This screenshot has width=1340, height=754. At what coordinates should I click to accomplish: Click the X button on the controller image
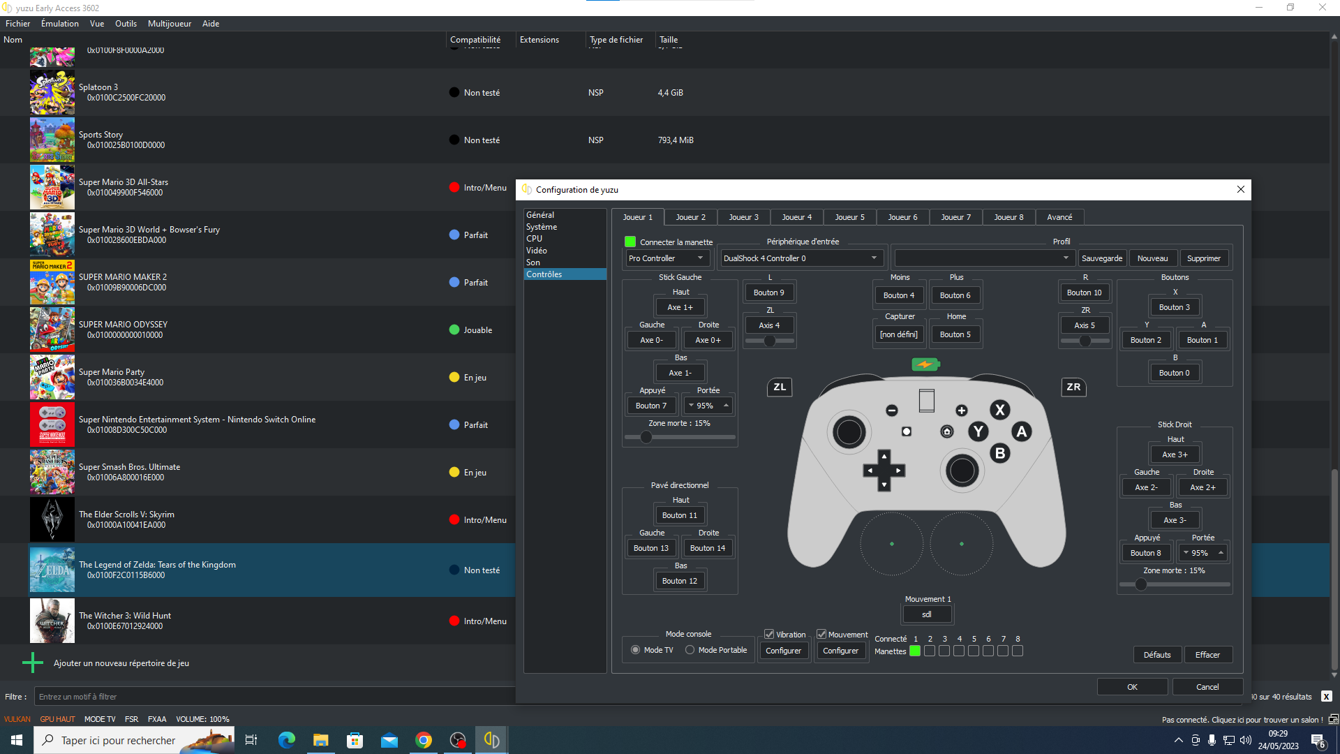[999, 410]
